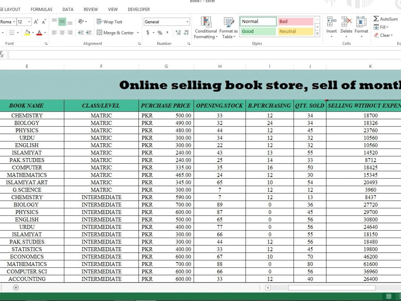
Task: Click AutoSum
Action: coord(385,19)
